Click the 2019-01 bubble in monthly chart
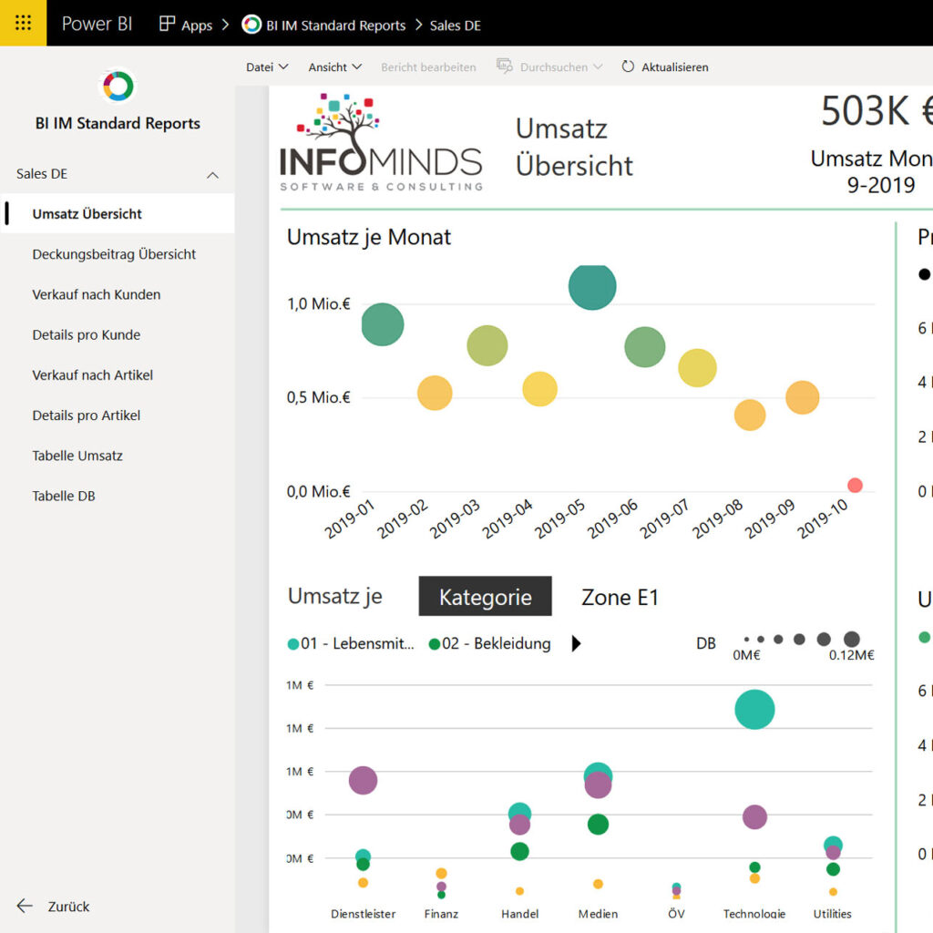 383,324
